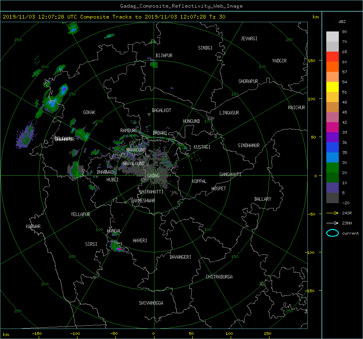This screenshot has width=363, height=339.
Task: Click the HUBLI city label
Action: pos(113,179)
